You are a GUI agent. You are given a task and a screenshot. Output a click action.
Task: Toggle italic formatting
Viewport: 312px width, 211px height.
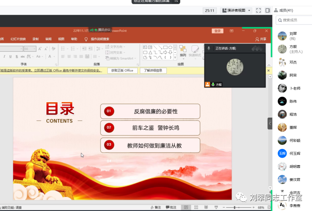(x=4, y=56)
